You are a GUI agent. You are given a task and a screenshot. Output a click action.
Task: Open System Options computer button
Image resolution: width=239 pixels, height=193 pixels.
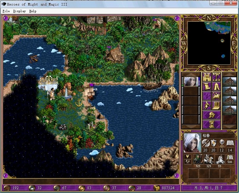(216, 106)
